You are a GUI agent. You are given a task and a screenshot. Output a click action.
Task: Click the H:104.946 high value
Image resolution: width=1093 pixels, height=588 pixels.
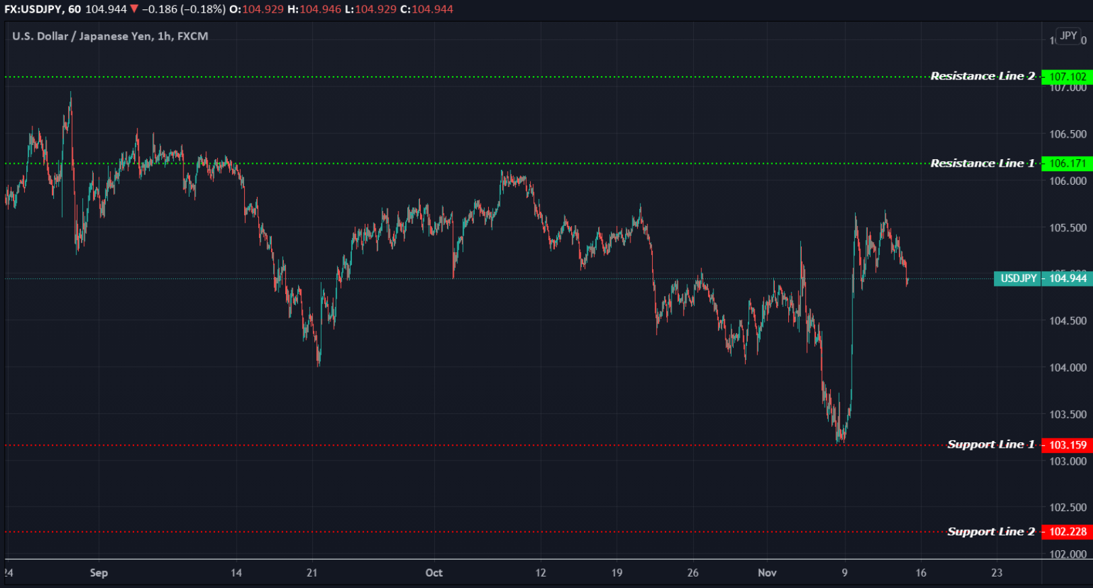[x=314, y=9]
